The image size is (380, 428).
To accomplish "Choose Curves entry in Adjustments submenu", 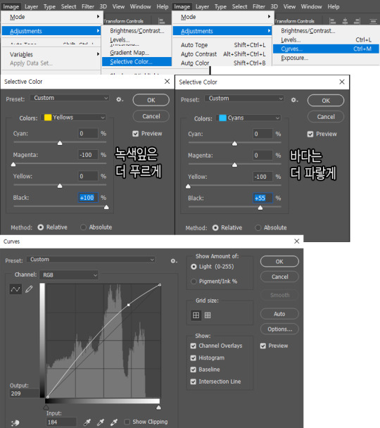I will click(x=326, y=49).
